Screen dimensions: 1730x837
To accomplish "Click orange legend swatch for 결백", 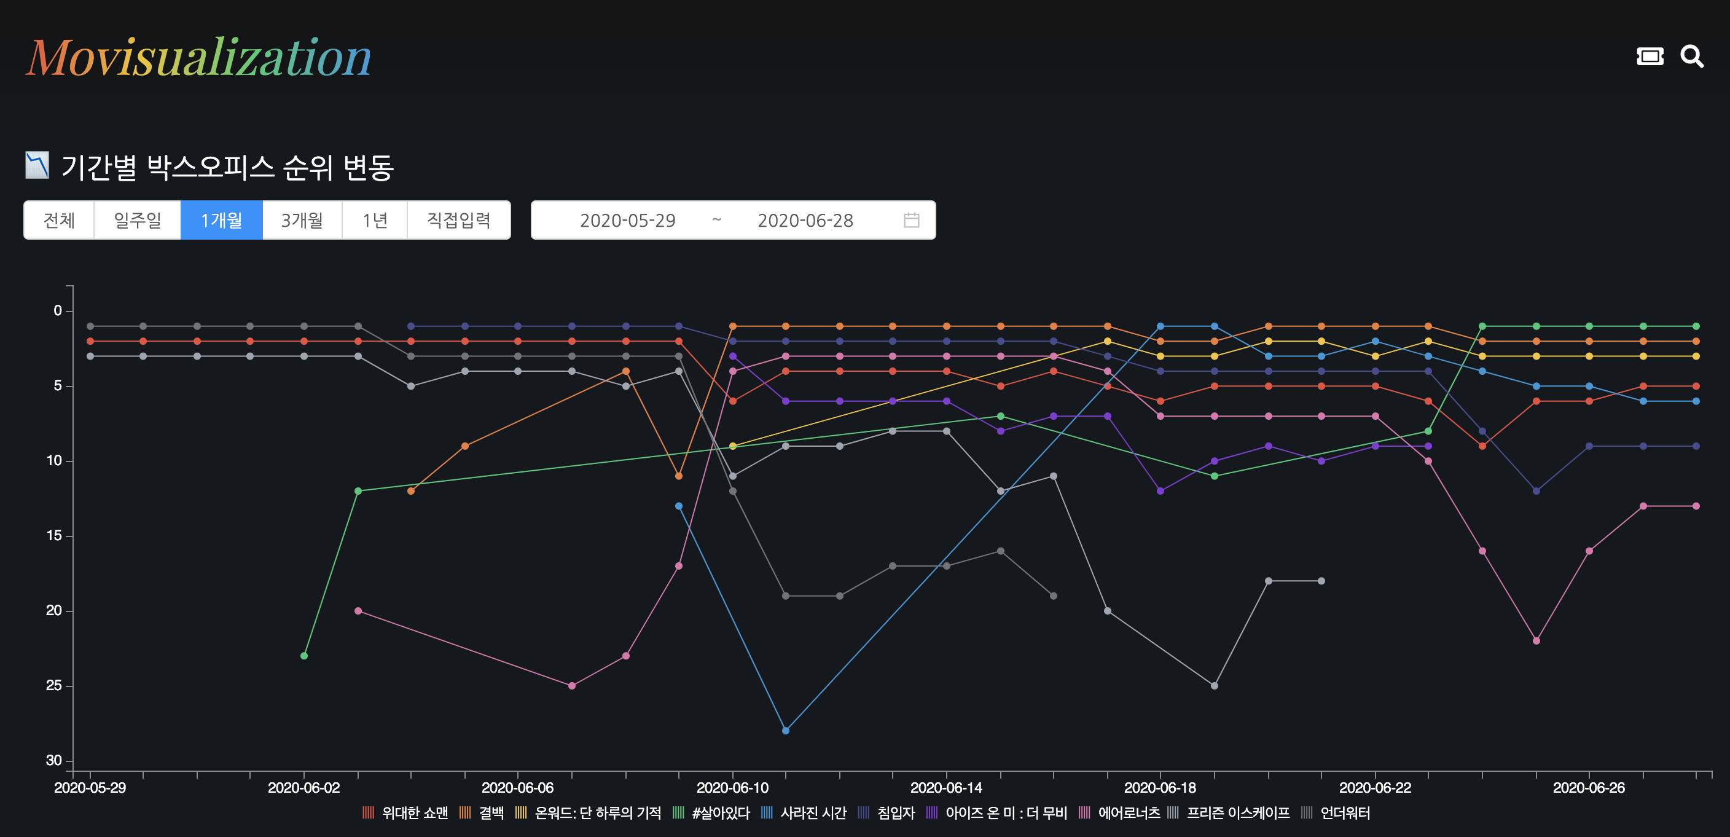I will point(464,813).
